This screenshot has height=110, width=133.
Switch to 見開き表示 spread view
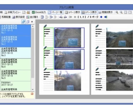[x=106, y=12]
